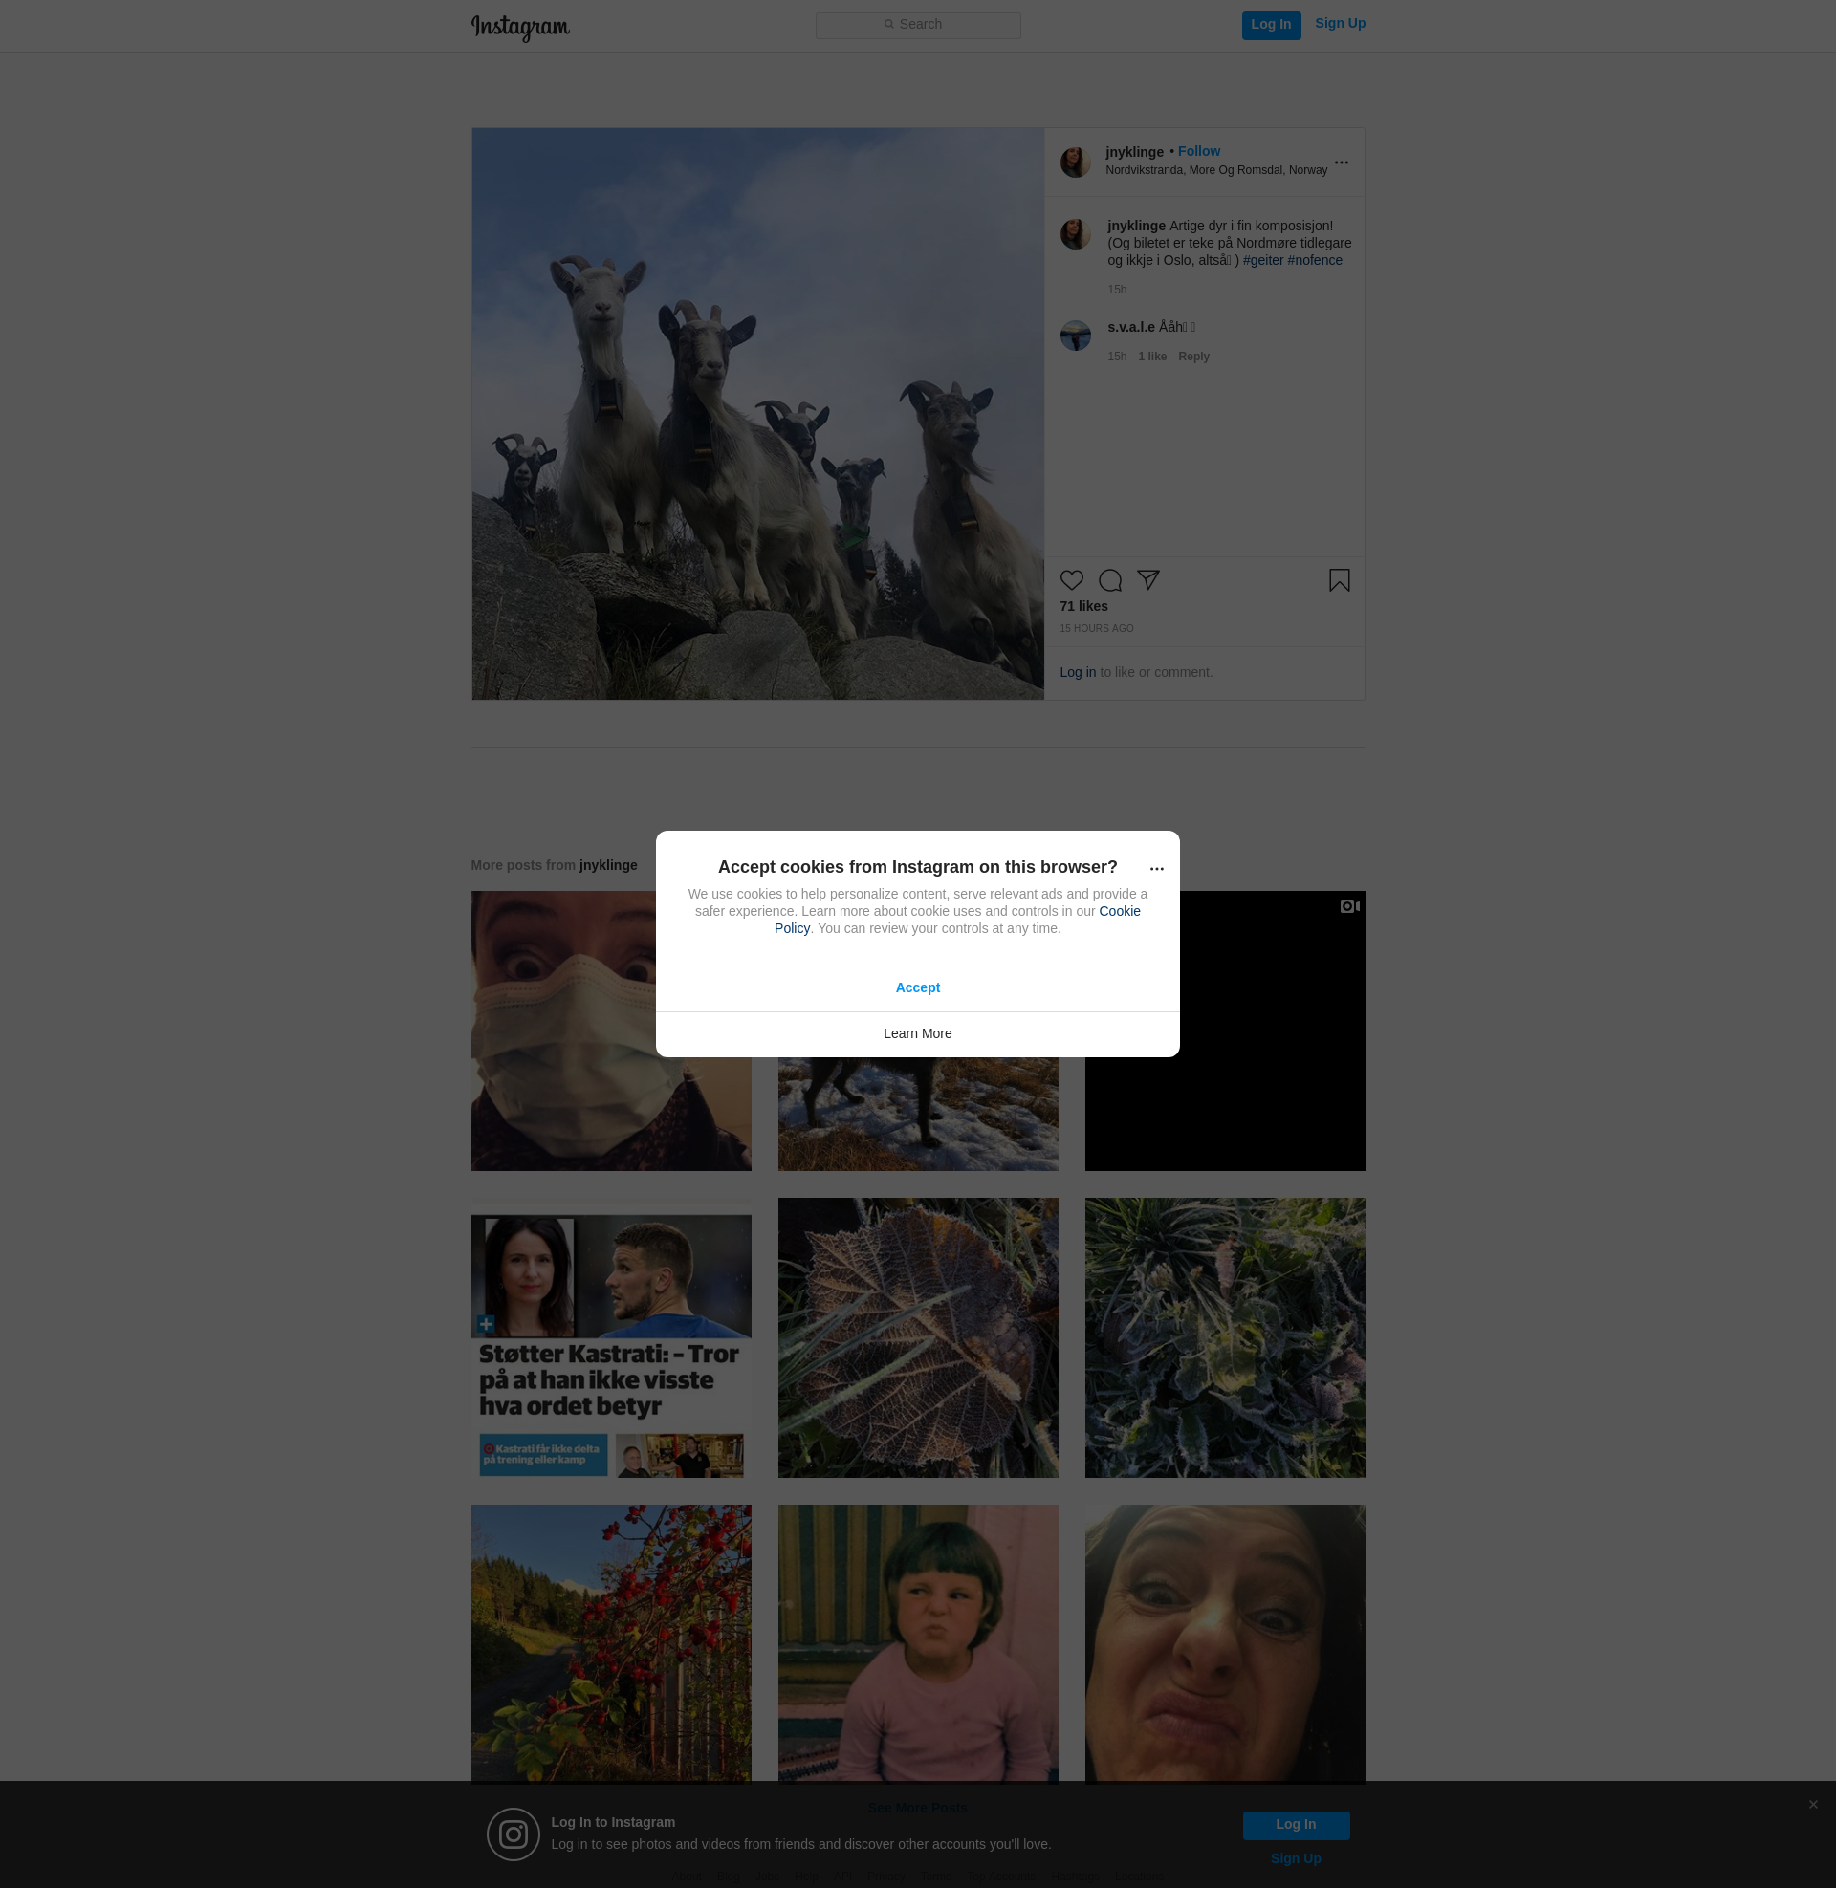Close the Log In to Instagram banner
1836x1888 pixels.
click(x=1813, y=1804)
